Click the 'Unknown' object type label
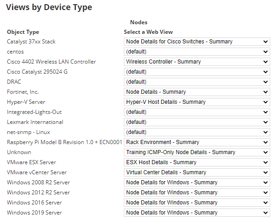The image size is (277, 220). click(x=19, y=152)
